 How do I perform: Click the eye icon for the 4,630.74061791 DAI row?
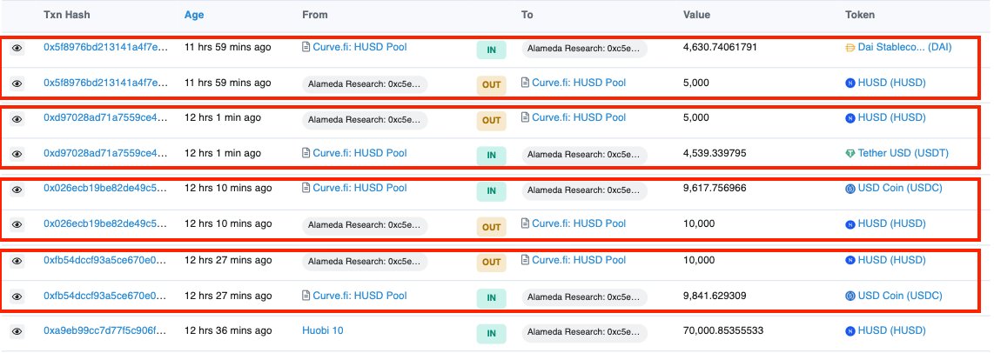tap(17, 48)
